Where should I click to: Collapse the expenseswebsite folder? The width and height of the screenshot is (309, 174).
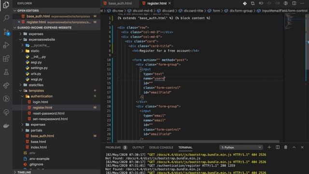[x=20, y=40]
